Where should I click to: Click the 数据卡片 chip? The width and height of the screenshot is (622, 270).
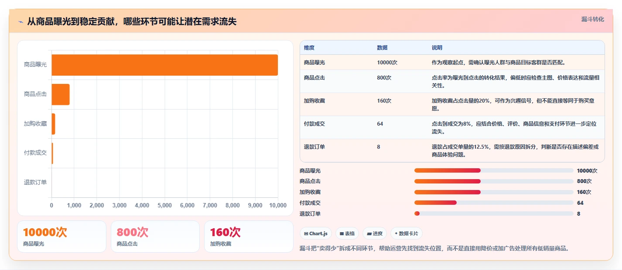tap(406, 233)
